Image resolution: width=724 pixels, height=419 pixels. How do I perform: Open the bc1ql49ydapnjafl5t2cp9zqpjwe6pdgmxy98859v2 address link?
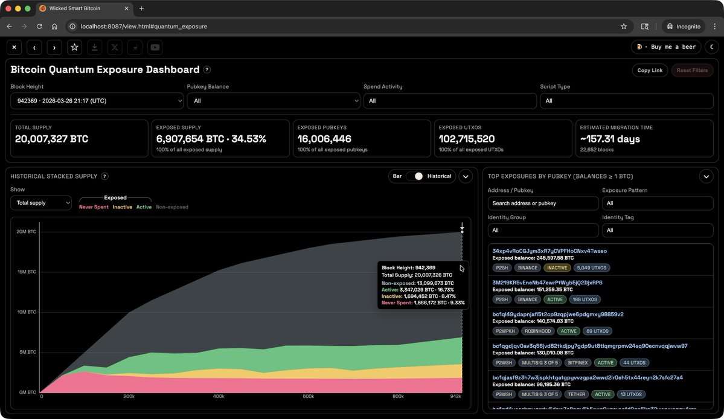pos(558,315)
